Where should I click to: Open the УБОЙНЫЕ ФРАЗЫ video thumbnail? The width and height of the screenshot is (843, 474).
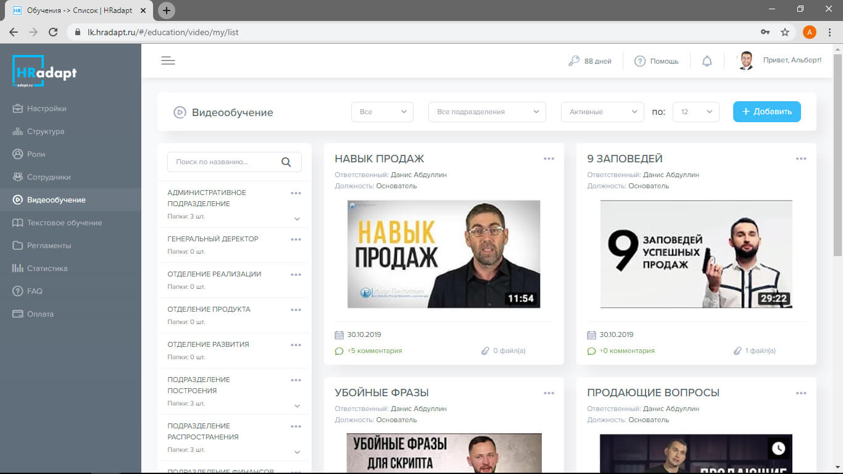click(x=444, y=453)
